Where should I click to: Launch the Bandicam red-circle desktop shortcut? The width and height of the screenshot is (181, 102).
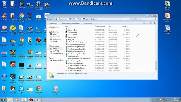click(x=39, y=41)
